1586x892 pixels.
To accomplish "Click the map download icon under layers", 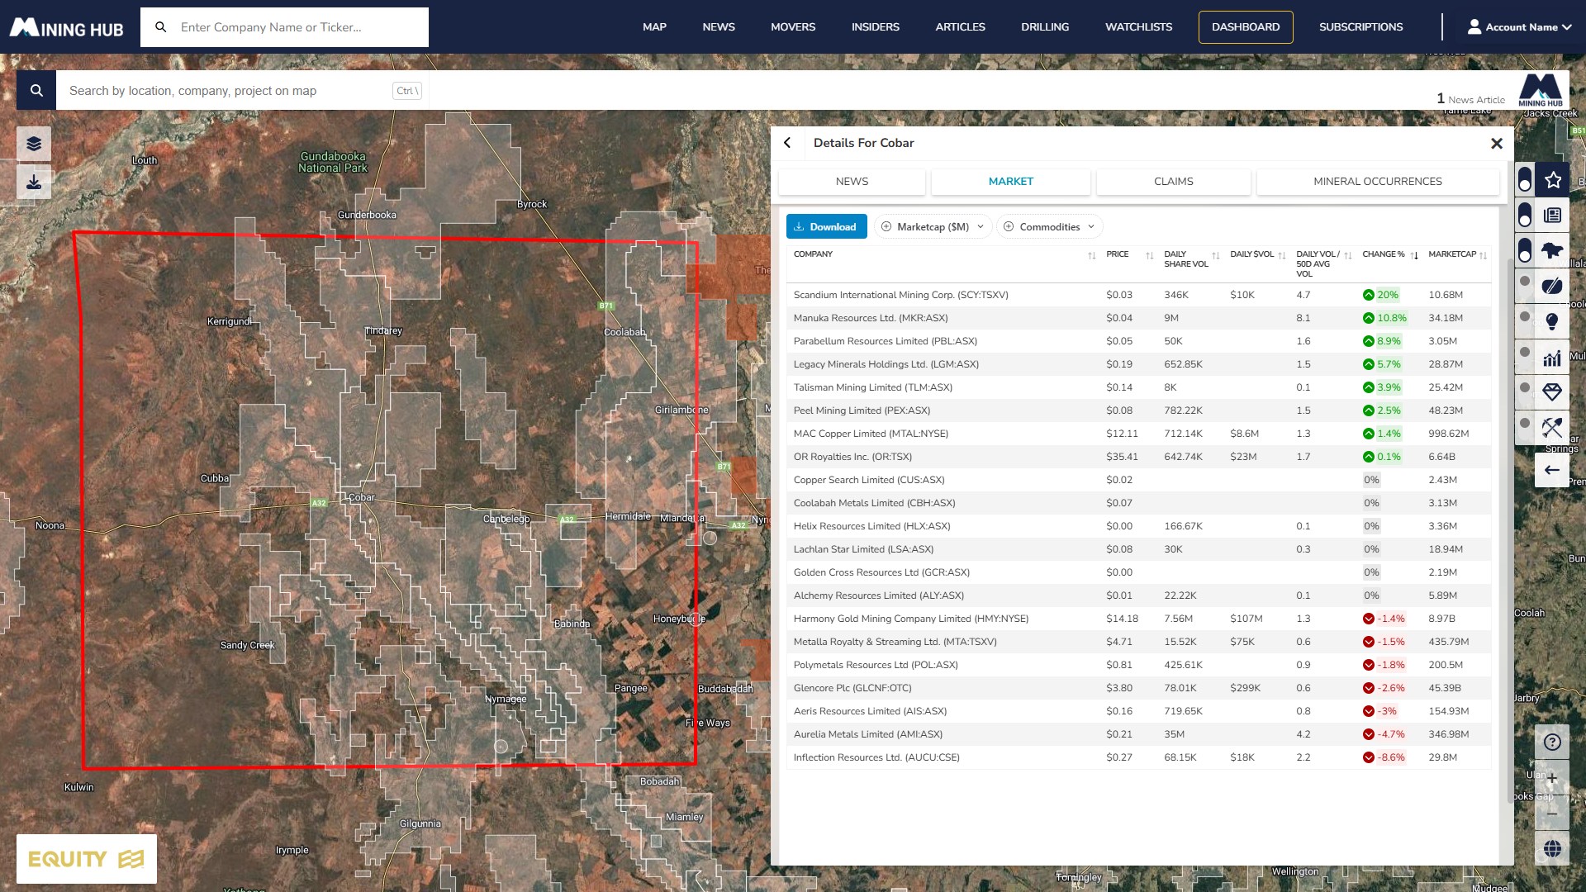I will (x=34, y=182).
